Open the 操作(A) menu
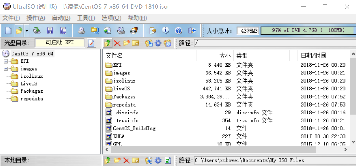 (36, 18)
